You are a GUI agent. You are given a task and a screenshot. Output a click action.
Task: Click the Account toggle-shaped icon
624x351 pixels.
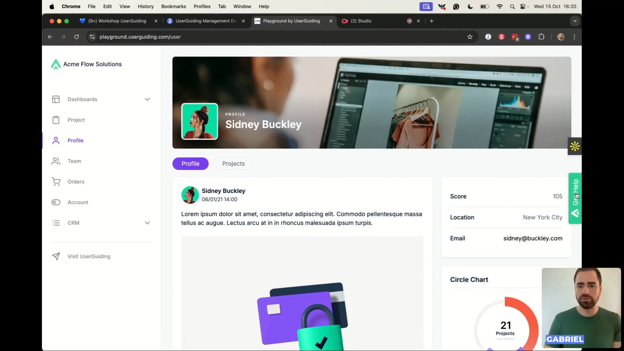[56, 202]
